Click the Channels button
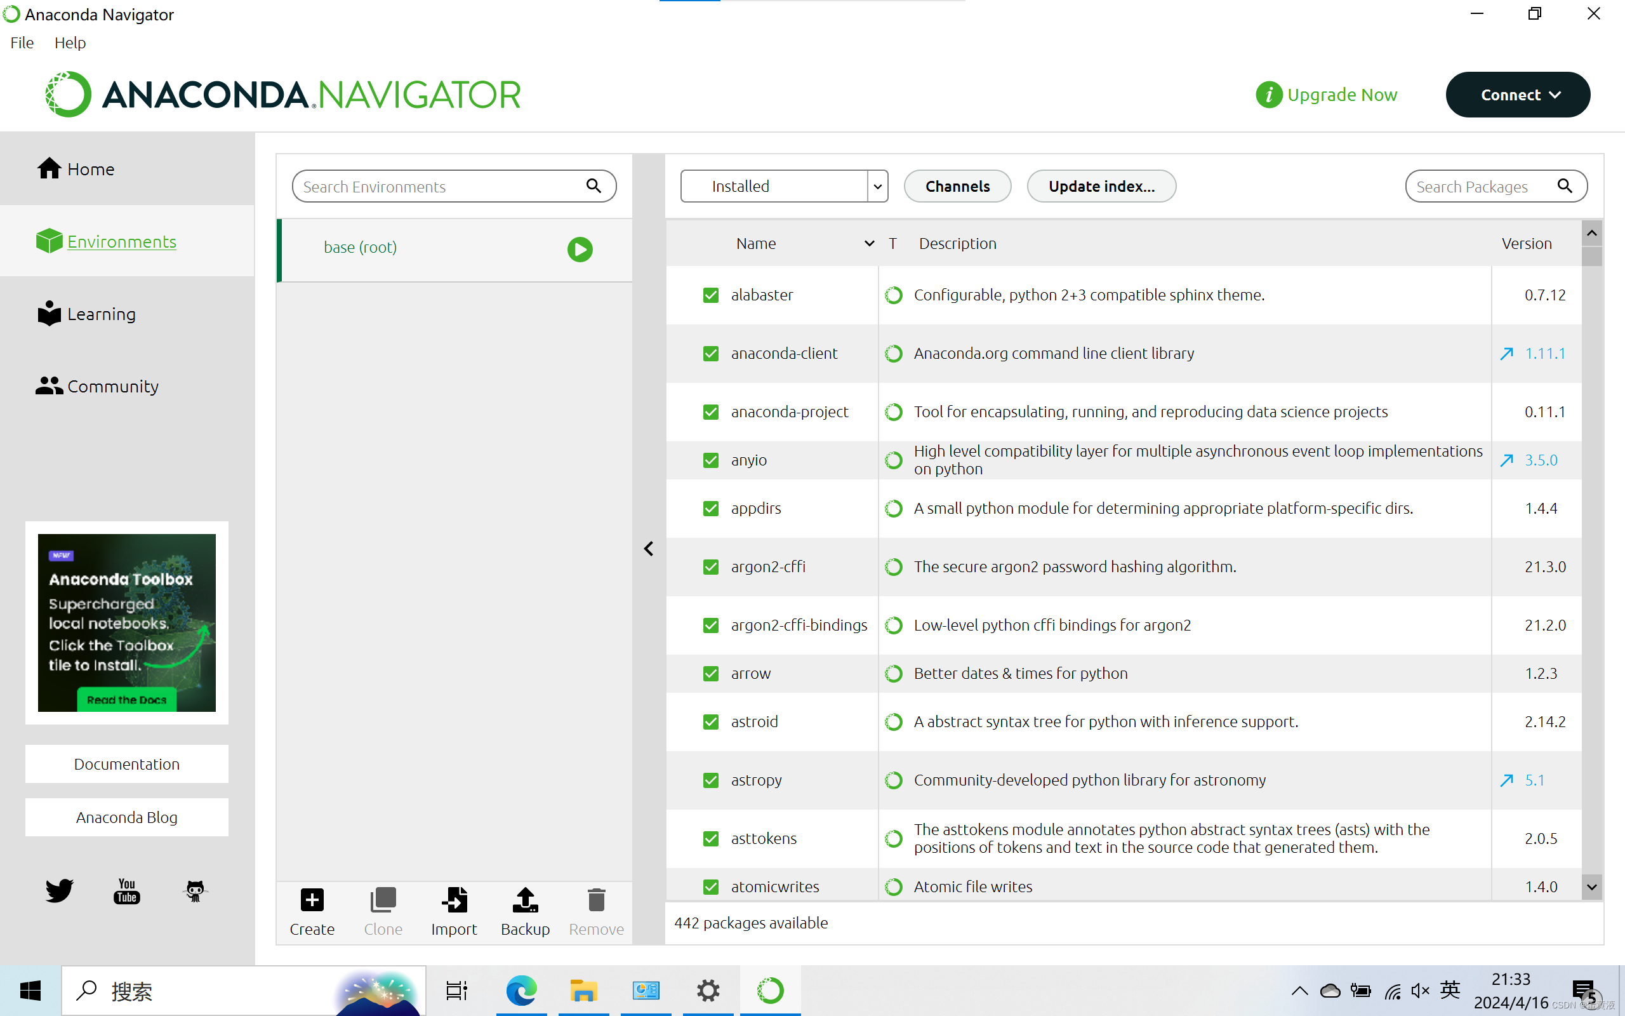 [x=957, y=186]
